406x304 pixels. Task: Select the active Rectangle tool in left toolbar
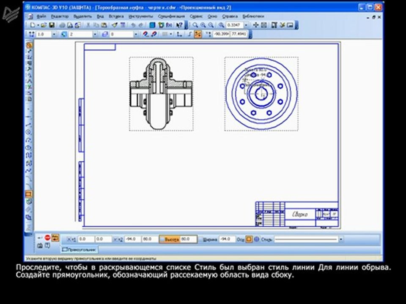(x=28, y=194)
